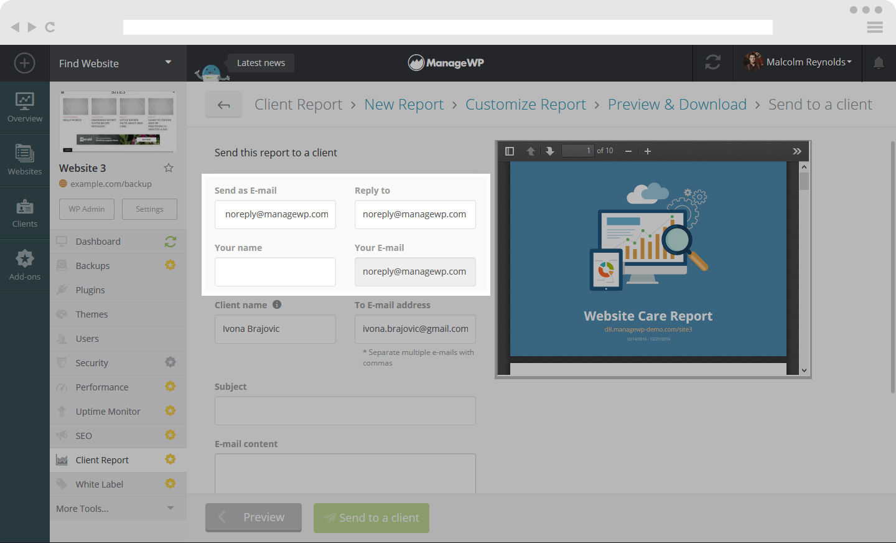Open the Clients section
896x543 pixels.
coord(25,213)
